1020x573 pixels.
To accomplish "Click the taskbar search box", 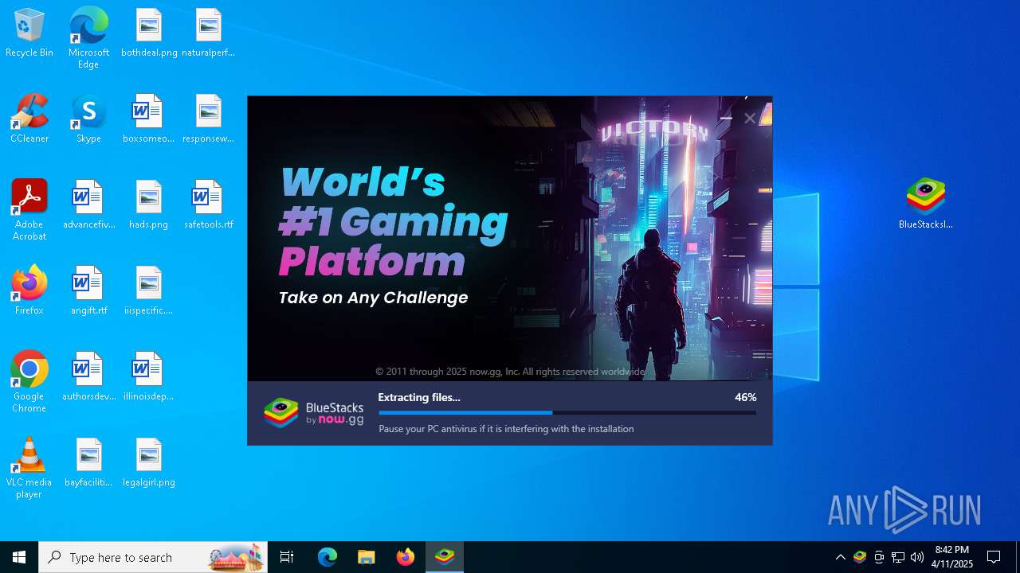I will point(153,557).
